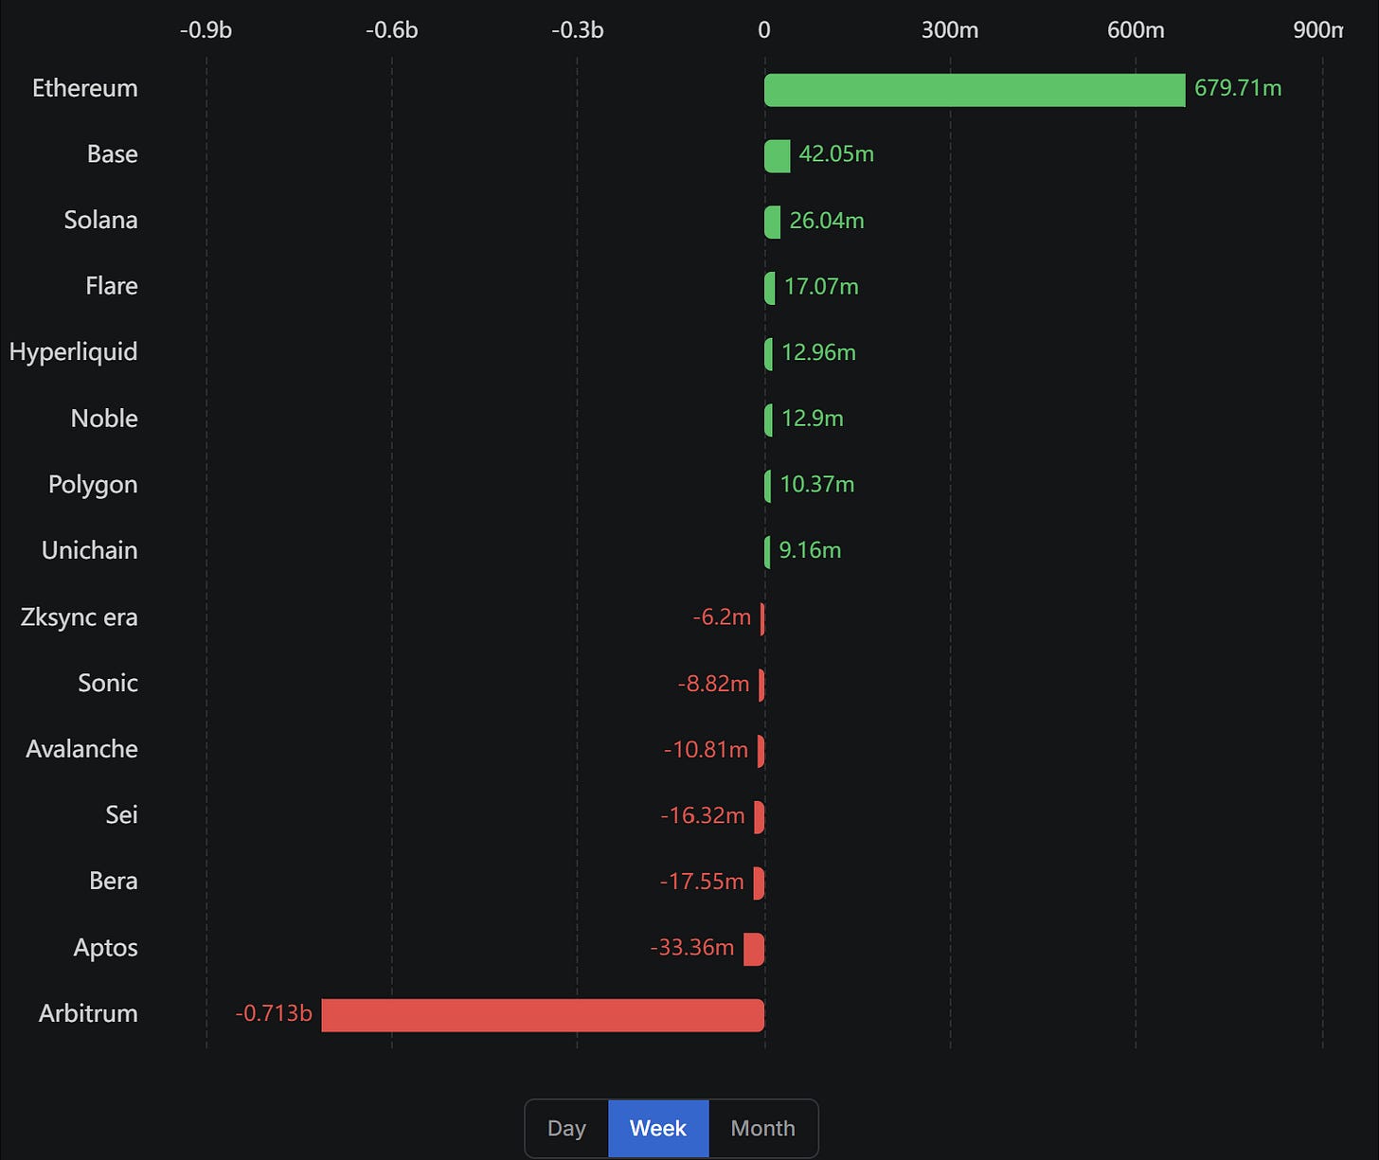Click the Bera chain label
This screenshot has width=1379, height=1160.
(x=114, y=881)
